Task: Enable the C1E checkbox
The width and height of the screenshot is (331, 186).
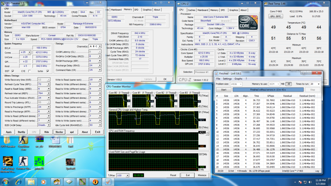Action: [29, 71]
